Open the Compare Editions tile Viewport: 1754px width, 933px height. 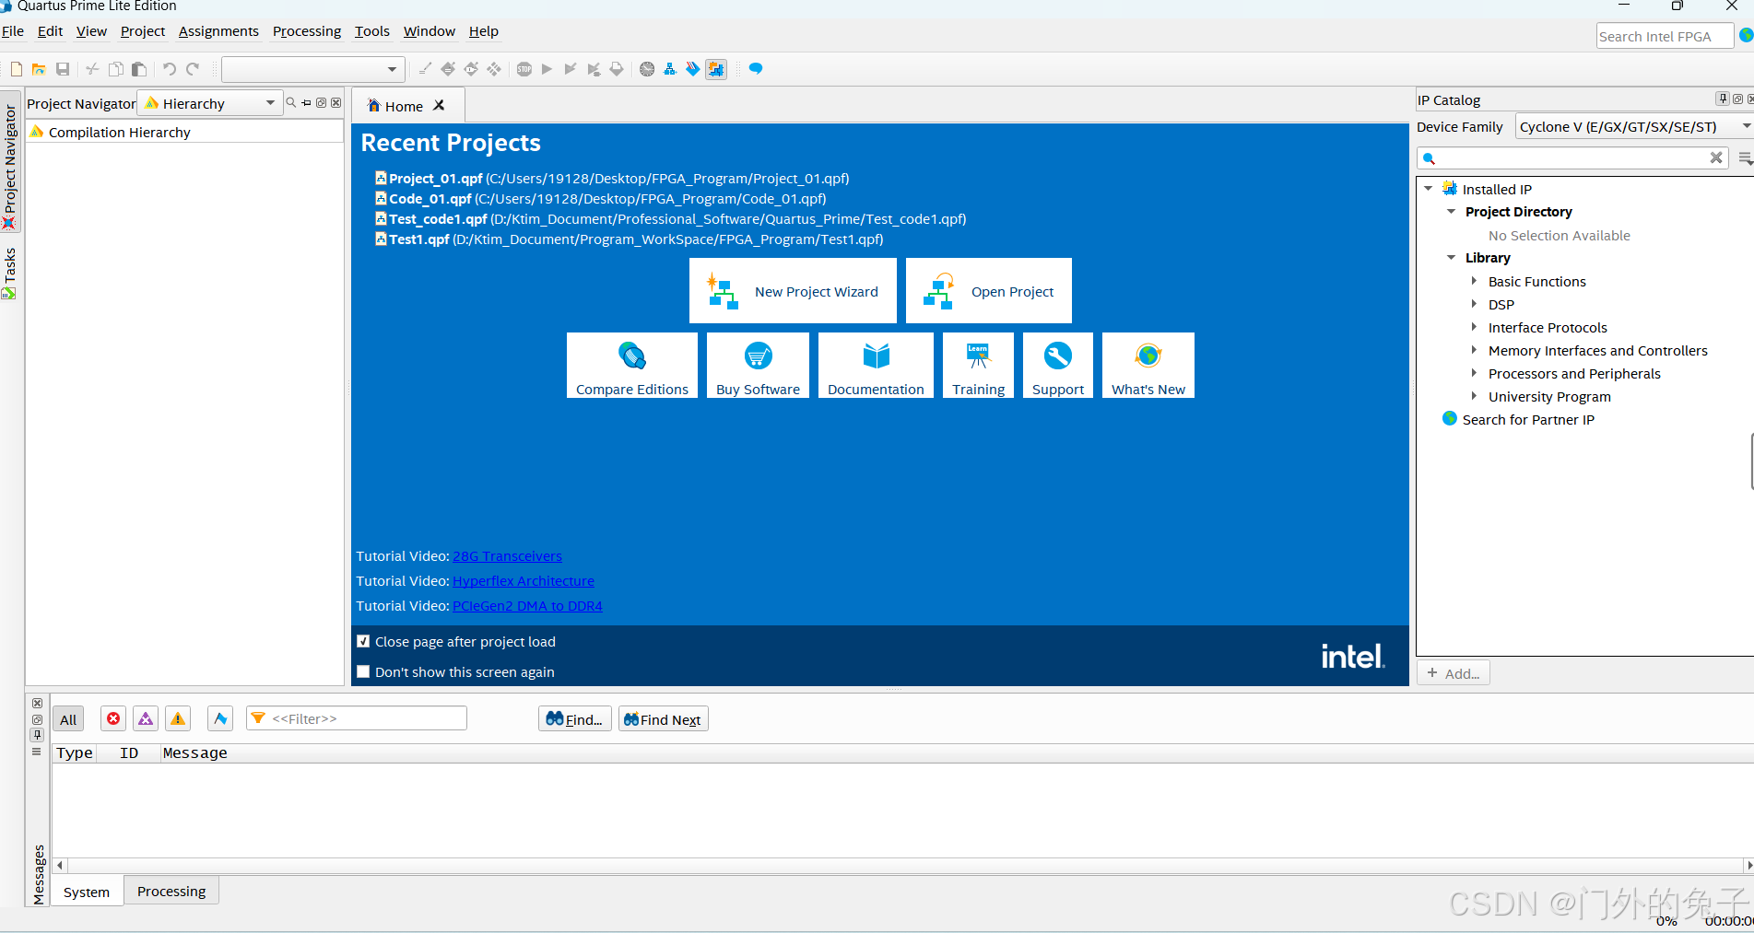[632, 366]
